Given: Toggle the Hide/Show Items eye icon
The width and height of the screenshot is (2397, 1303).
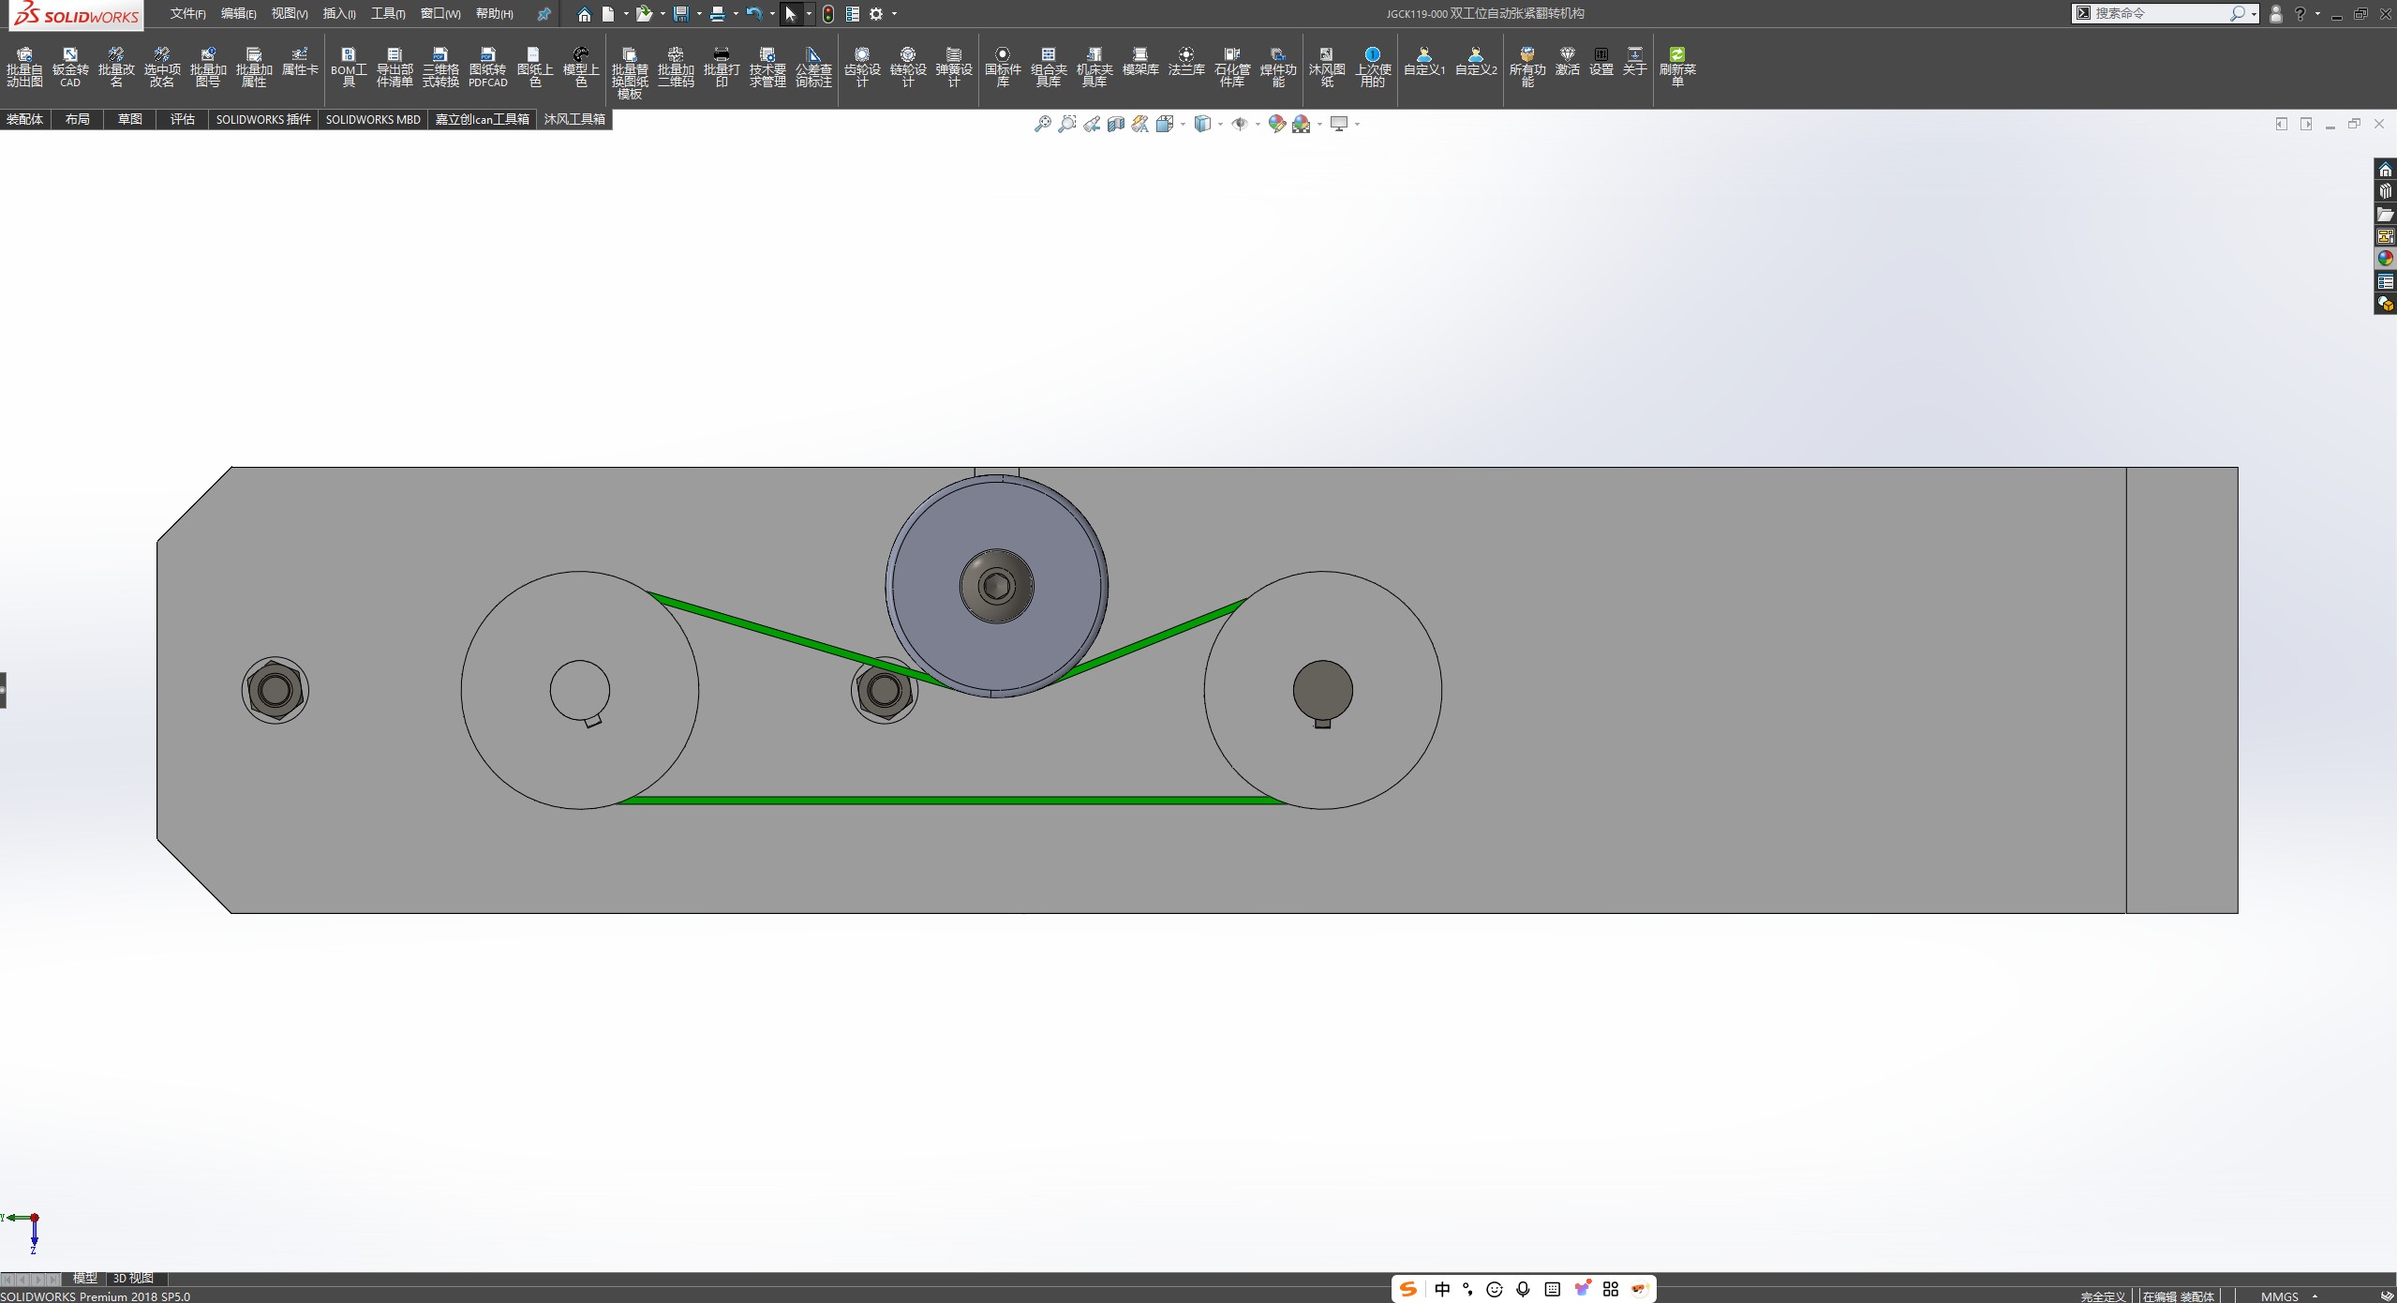Looking at the screenshot, I should pyautogui.click(x=1239, y=124).
